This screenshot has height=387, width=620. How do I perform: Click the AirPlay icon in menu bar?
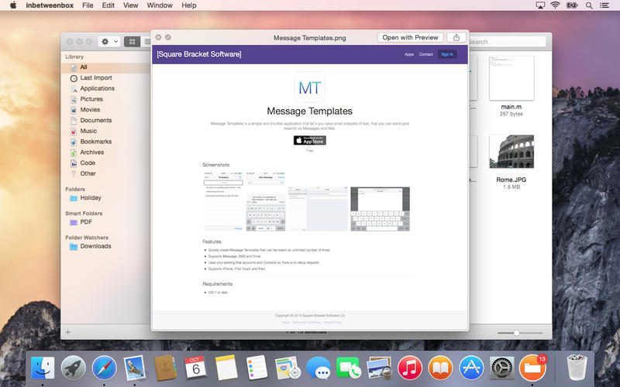540,5
